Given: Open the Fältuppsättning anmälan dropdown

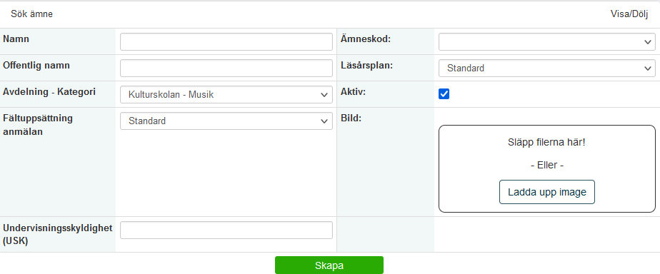Looking at the screenshot, I should [x=226, y=121].
